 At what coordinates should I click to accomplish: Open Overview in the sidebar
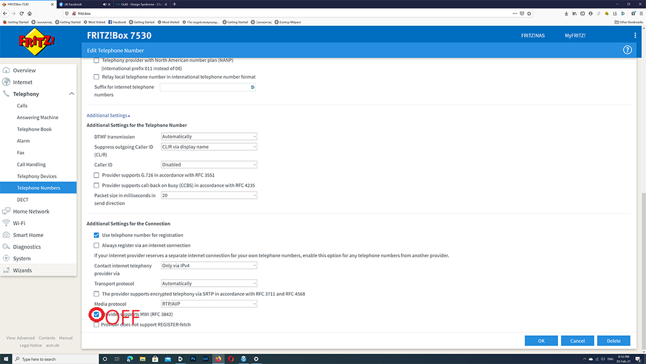point(25,71)
